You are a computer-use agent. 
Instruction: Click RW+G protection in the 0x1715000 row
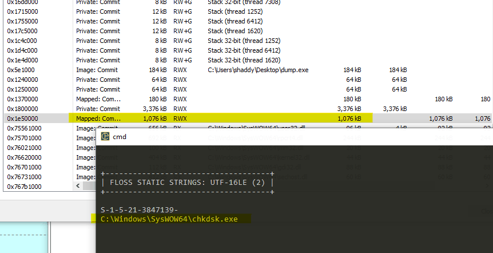[x=182, y=11]
